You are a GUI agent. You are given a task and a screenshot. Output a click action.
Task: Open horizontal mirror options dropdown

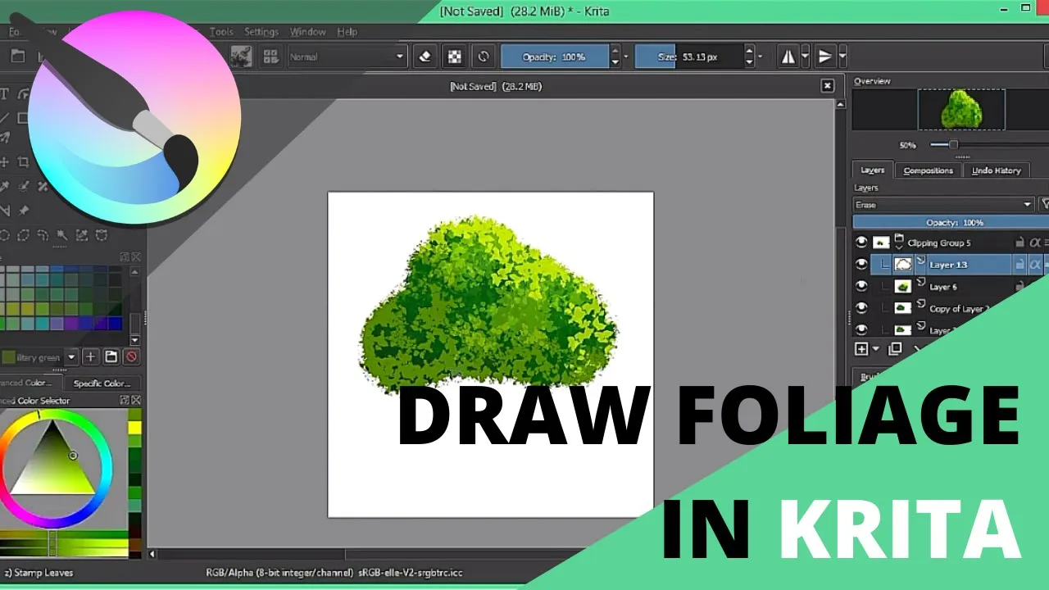[x=805, y=57]
